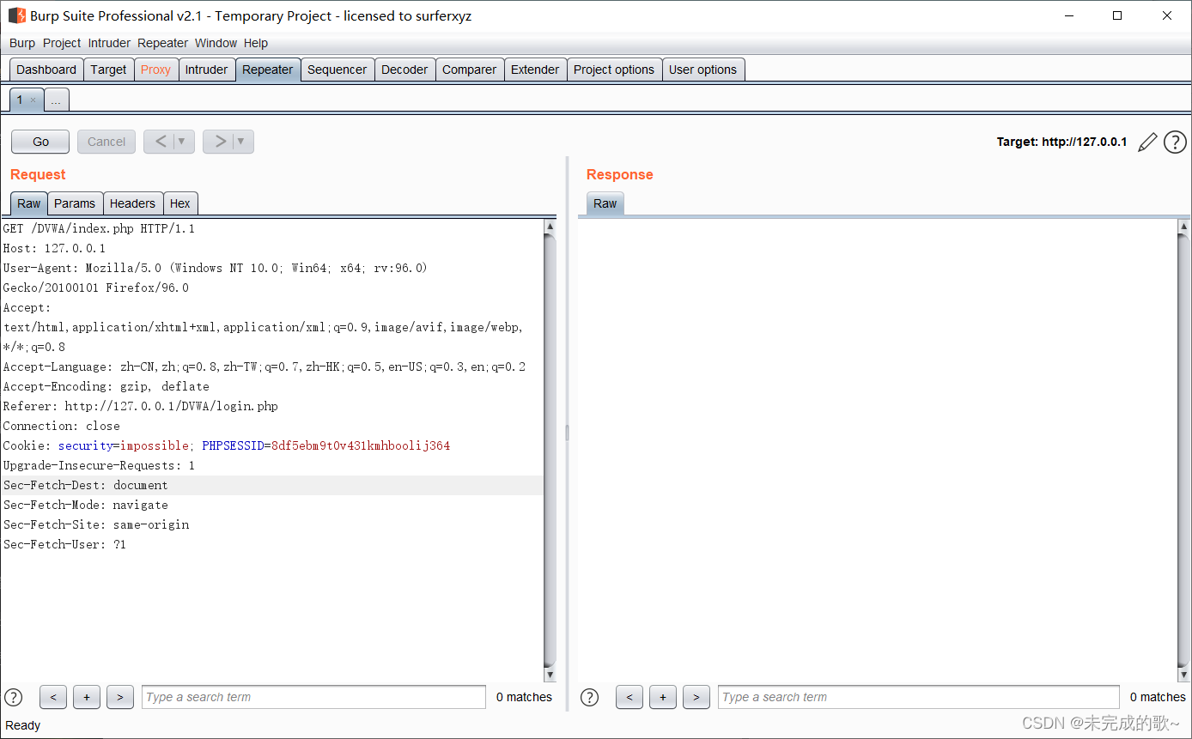Click the Connection: close line
The width and height of the screenshot is (1192, 739).
click(61, 427)
